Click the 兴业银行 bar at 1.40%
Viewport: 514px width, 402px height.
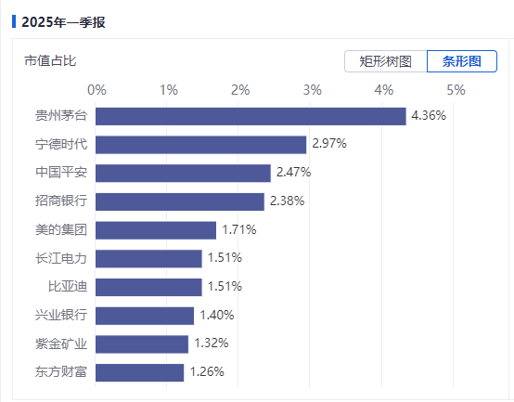145,316
